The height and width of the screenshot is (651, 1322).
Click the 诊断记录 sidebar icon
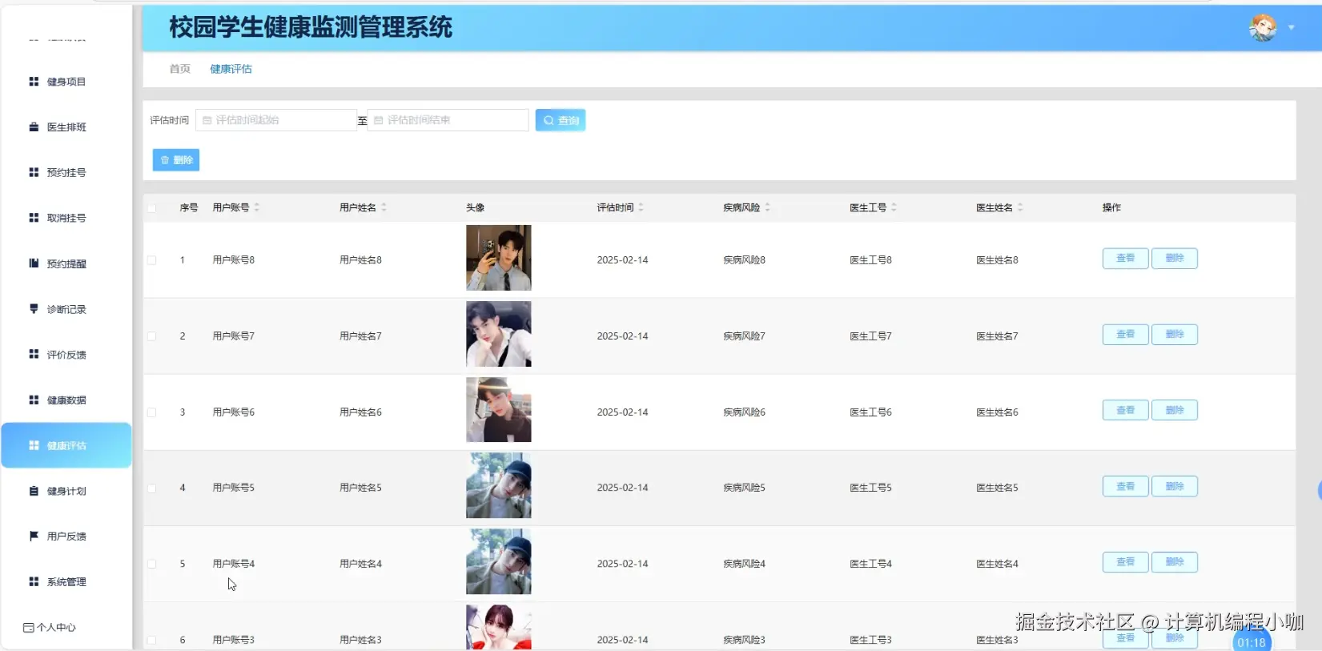(x=34, y=309)
